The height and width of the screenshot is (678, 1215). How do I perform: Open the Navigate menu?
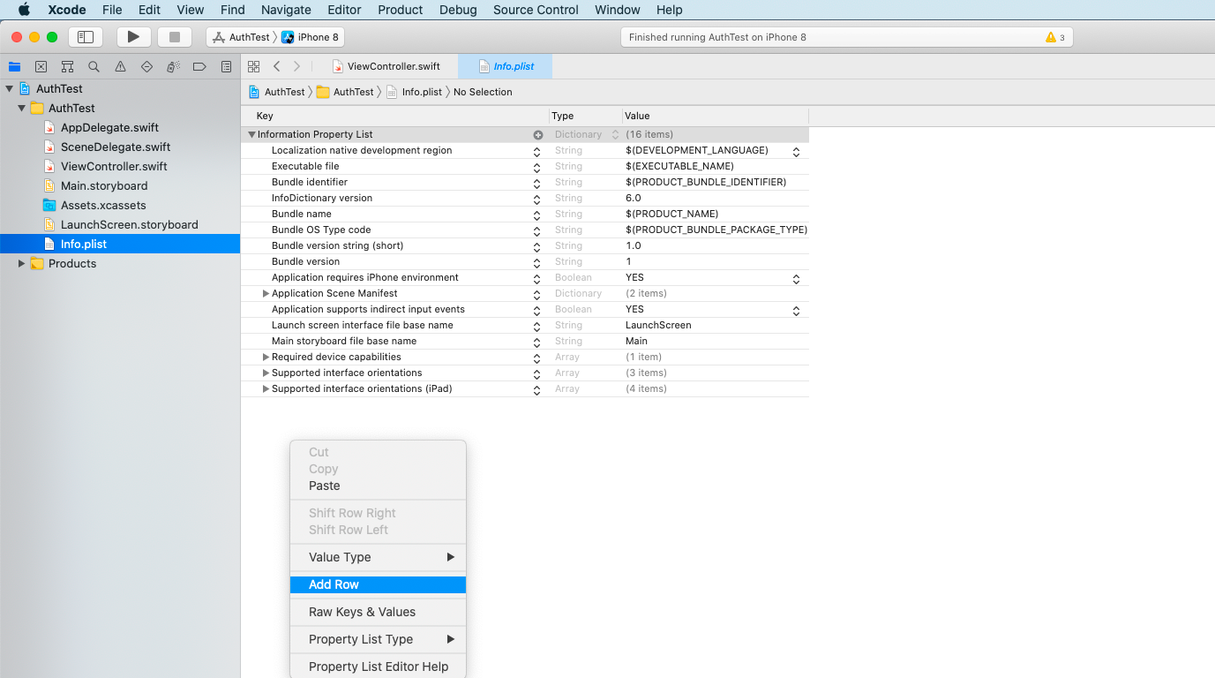point(286,10)
